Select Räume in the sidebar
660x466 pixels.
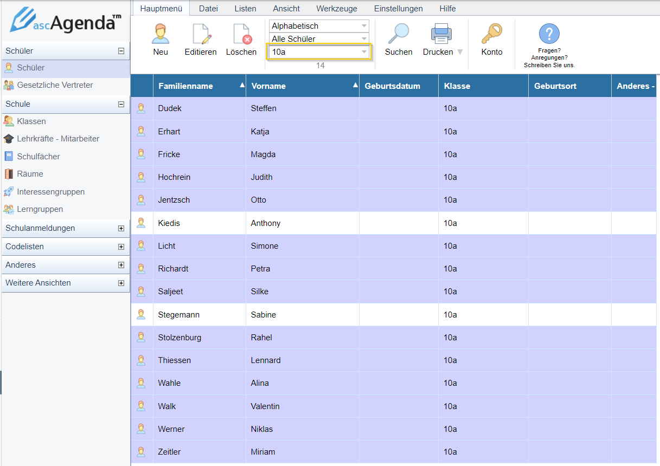[x=30, y=174]
